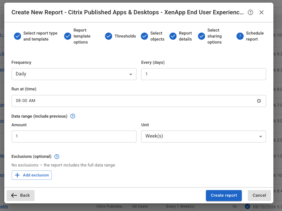Open the Report details step

click(181, 36)
